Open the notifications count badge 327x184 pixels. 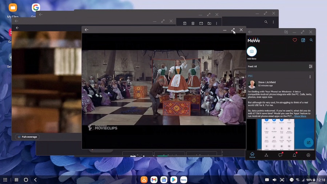pyautogui.click(x=291, y=180)
